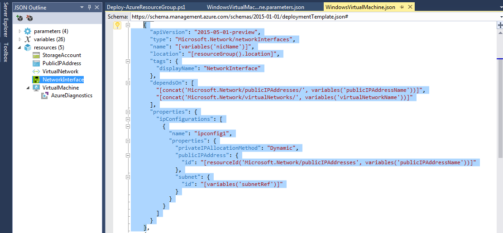
Task: Switch to Deploy-AzureResourceGroup.ps1 tab
Action: click(146, 7)
